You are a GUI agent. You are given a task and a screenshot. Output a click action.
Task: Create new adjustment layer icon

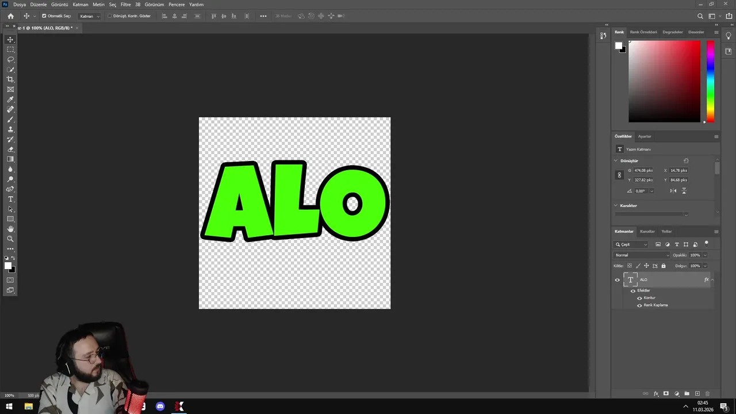[x=676, y=394]
